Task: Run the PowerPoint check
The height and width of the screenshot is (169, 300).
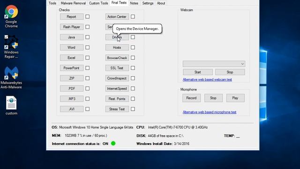Action: (72, 68)
